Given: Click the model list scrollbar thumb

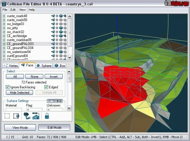Looking at the screenshot, I should pyautogui.click(x=70, y=33).
